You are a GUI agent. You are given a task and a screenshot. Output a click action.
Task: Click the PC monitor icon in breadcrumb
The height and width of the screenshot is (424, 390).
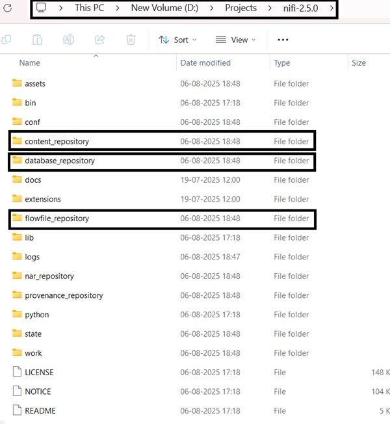point(41,8)
